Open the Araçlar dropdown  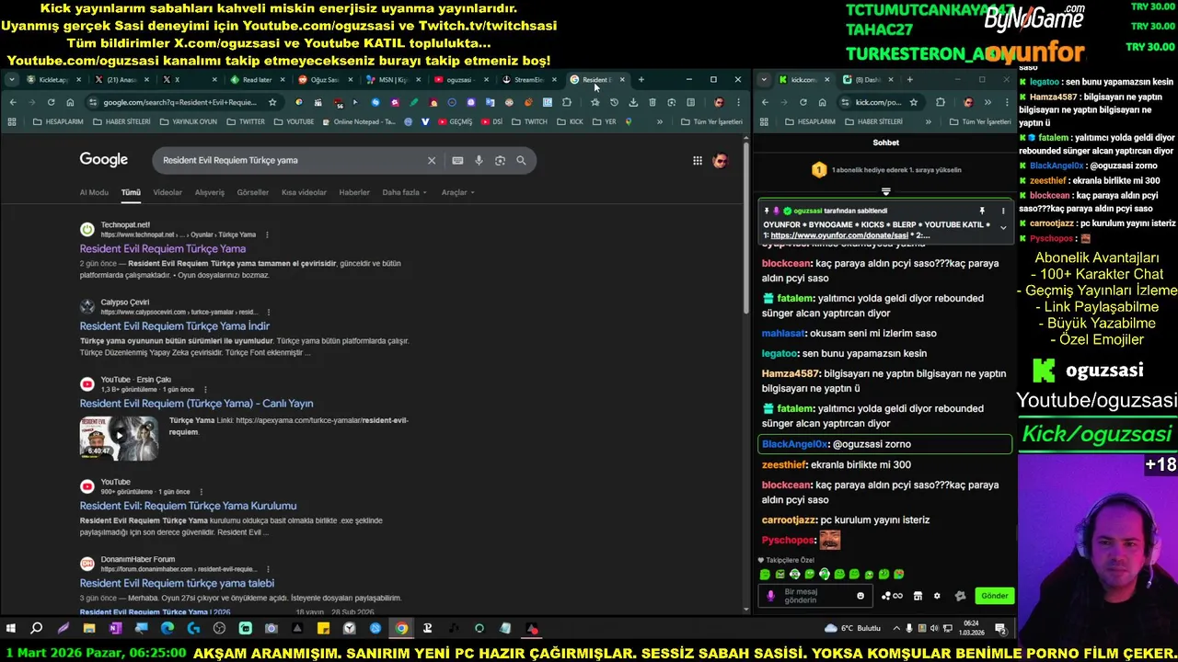point(457,192)
